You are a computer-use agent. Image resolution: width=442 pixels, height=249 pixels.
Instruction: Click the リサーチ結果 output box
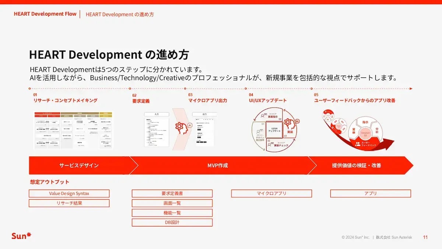pos(69,203)
